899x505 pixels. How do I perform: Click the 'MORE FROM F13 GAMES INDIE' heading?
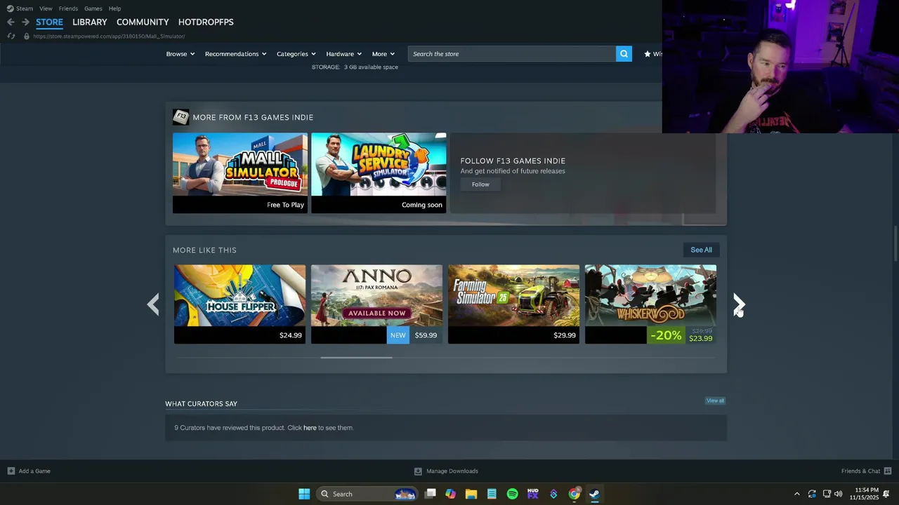(x=253, y=117)
